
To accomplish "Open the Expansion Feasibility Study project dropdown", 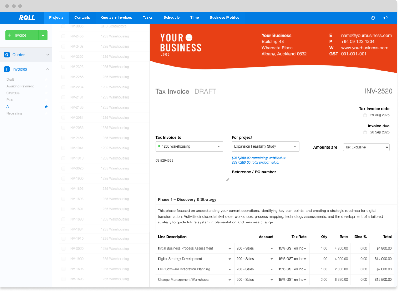I will 265,146.
